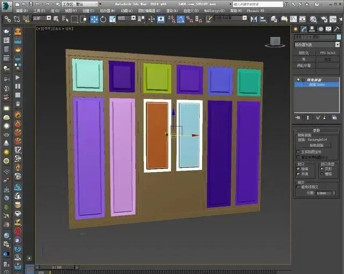
Task: Click the FFD 3x3x3 modifier button
Action: tap(327, 53)
